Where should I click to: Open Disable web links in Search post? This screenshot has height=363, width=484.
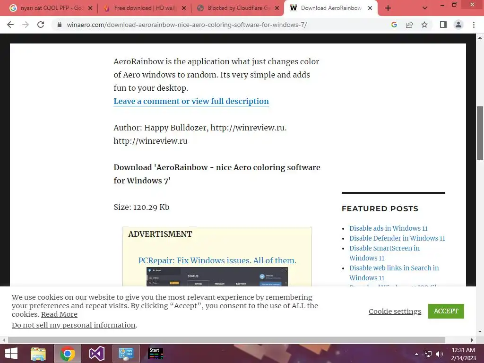[394, 273]
